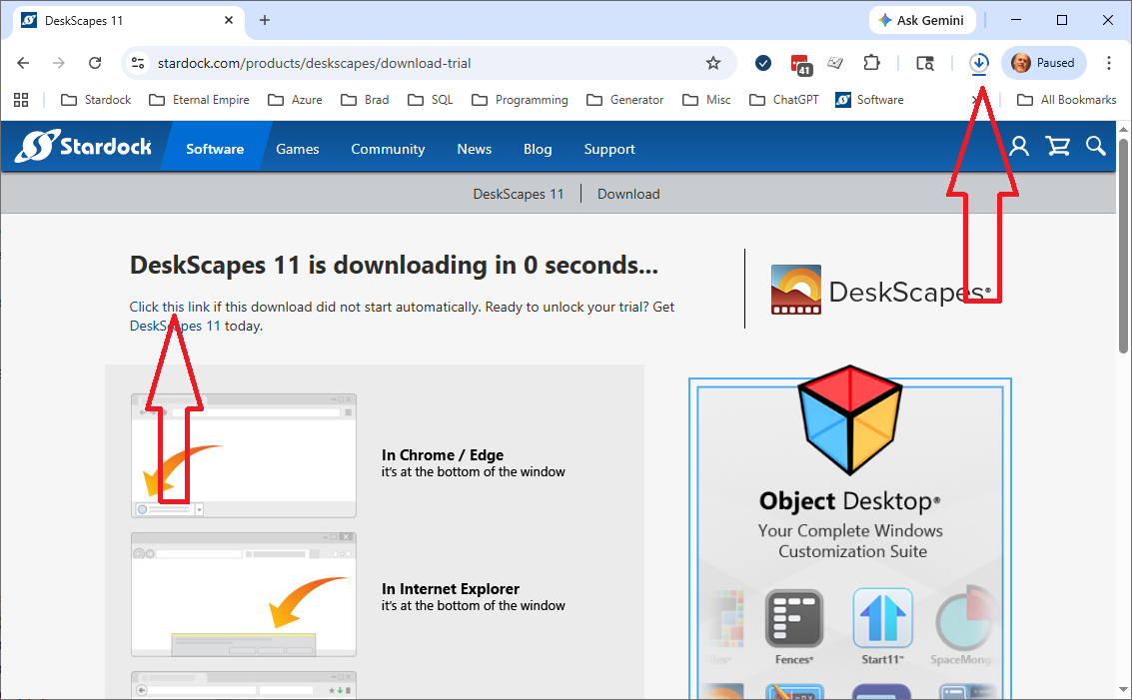Click the Stardock site search magnifier icon
Viewport: 1132px width, 700px height.
[x=1096, y=147]
